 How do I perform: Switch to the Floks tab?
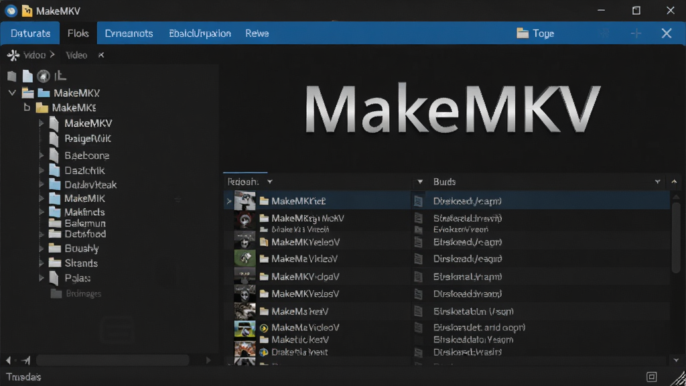(x=78, y=34)
